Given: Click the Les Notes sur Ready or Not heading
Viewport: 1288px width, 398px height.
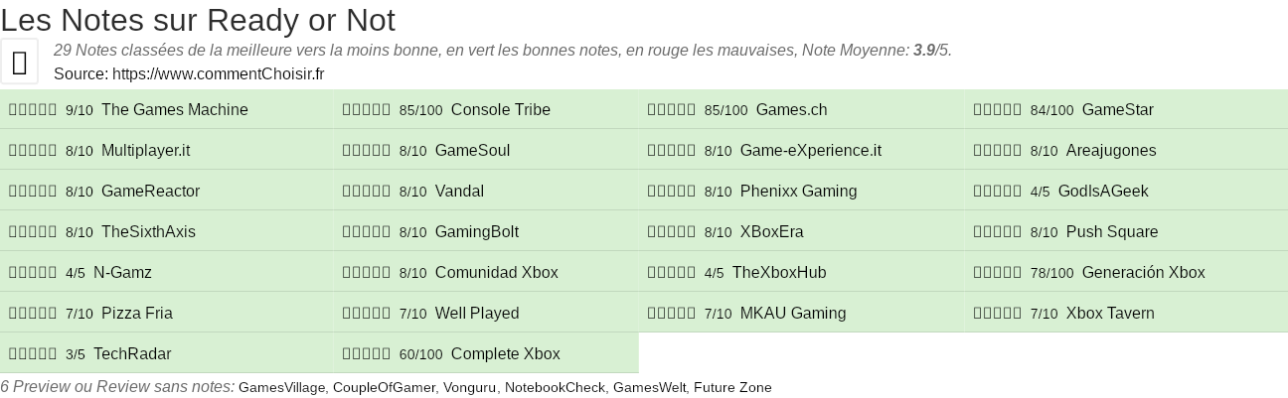Looking at the screenshot, I should click(x=198, y=20).
